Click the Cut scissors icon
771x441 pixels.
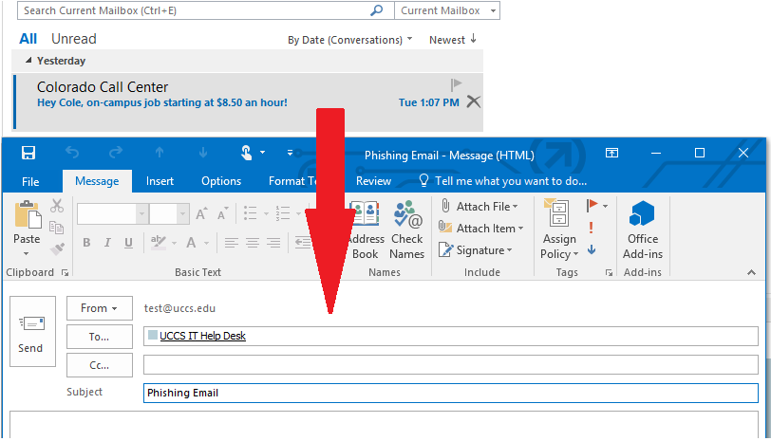pyautogui.click(x=57, y=206)
